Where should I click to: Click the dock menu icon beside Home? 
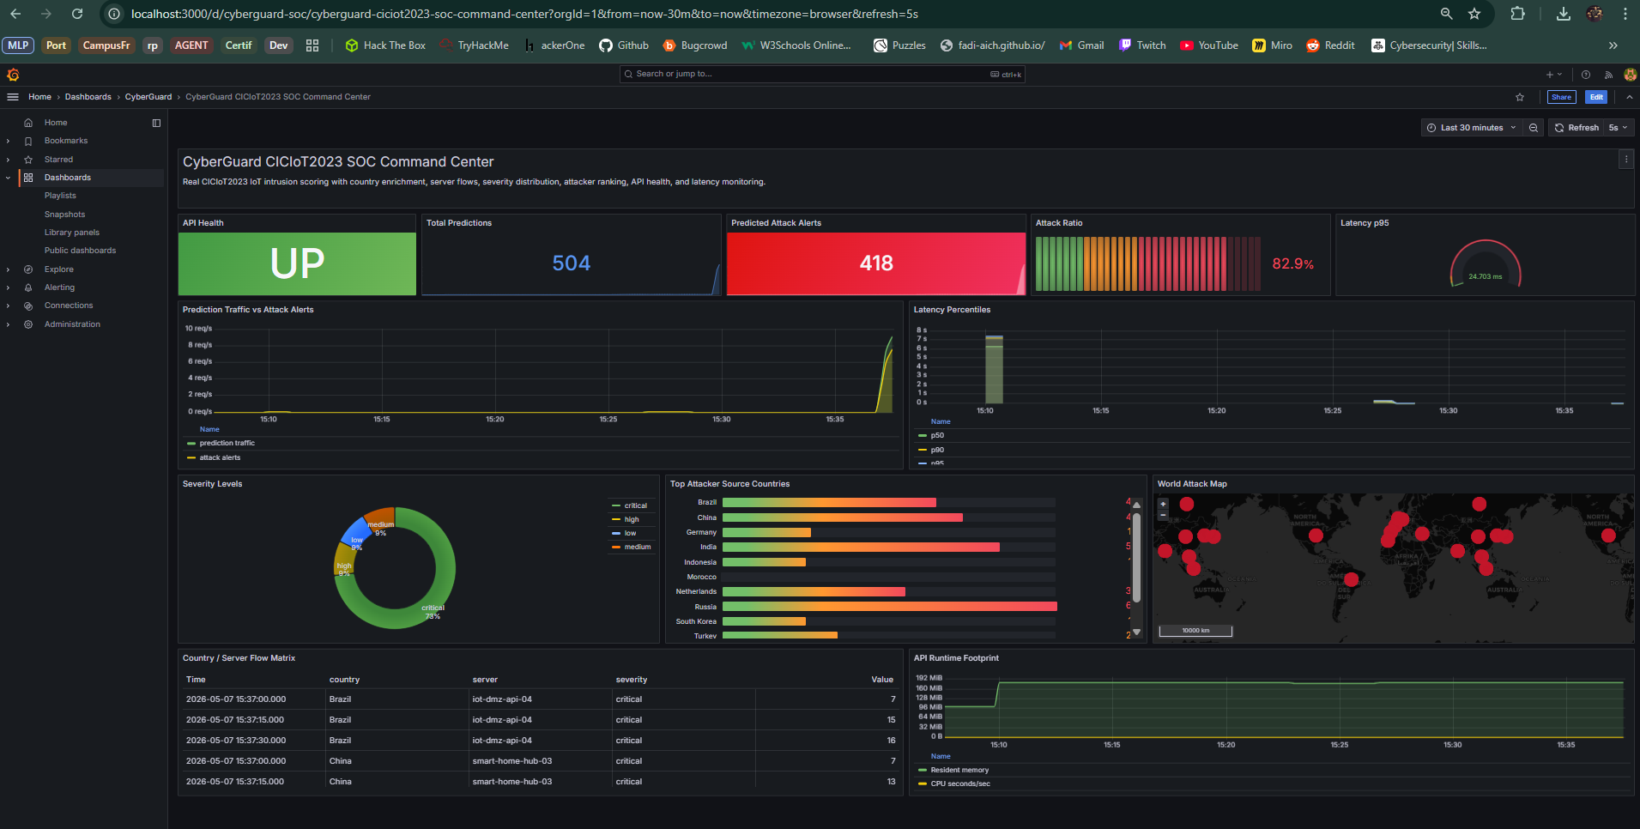pos(156,123)
